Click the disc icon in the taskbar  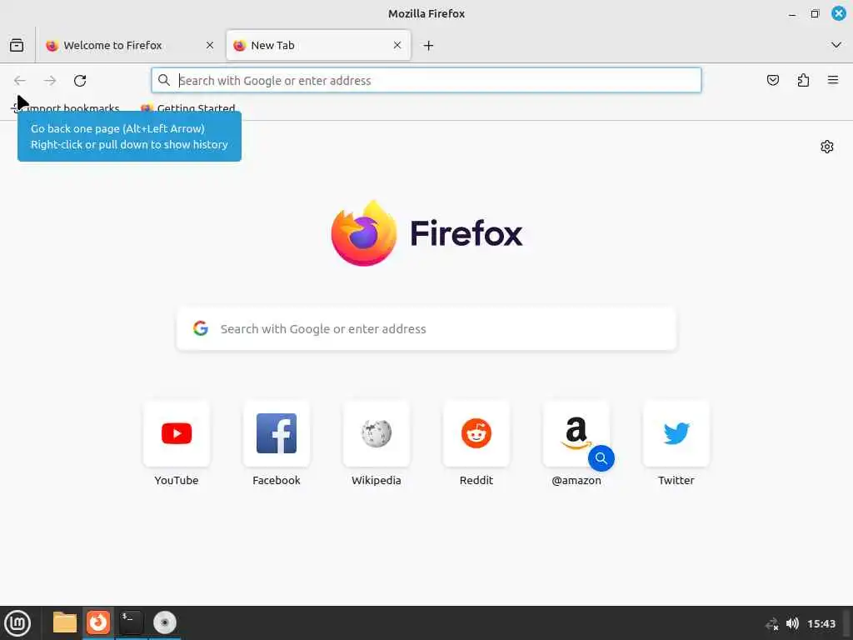coord(164,622)
